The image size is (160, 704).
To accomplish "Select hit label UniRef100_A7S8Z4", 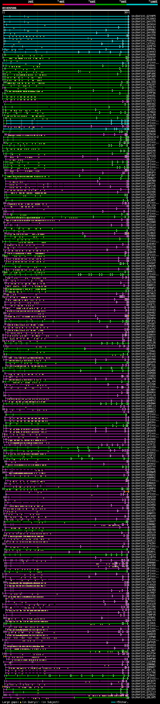I will 143,195.
